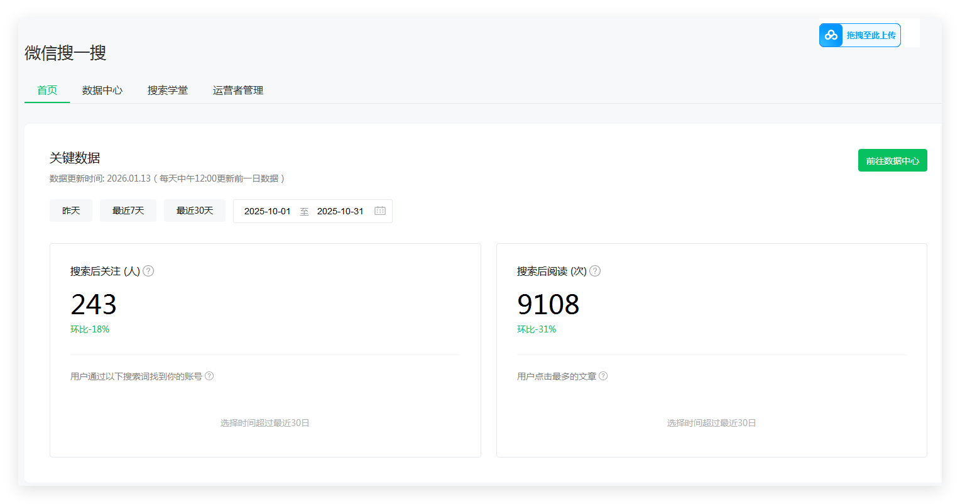Click the 环比-18% change text
Image resolution: width=960 pixels, height=504 pixels.
[x=90, y=329]
